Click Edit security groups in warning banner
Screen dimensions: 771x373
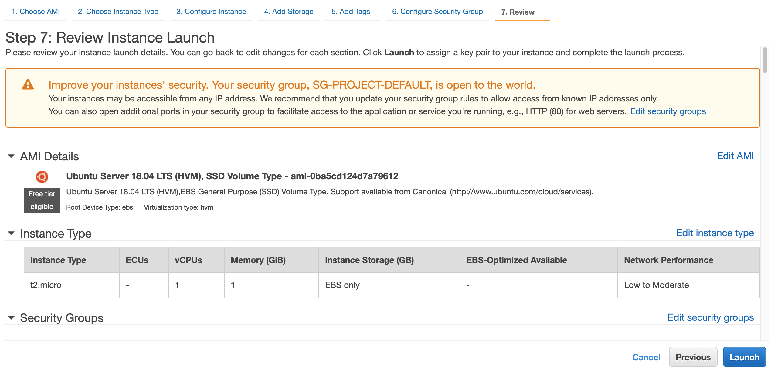point(668,111)
